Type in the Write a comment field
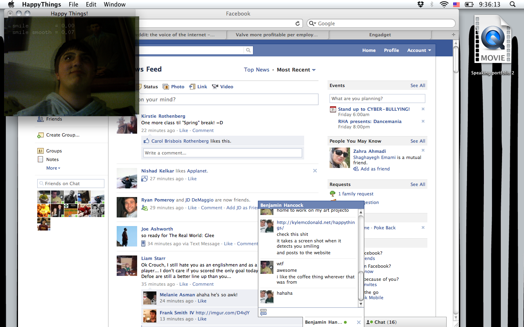 tap(222, 153)
